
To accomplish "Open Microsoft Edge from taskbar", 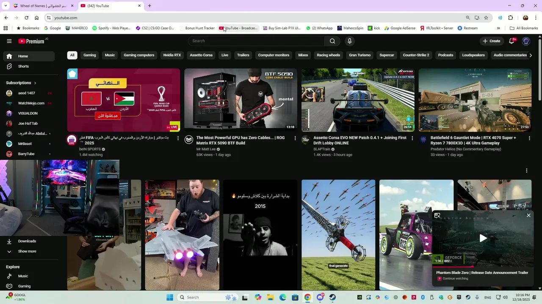I will pyautogui.click(x=282, y=297).
